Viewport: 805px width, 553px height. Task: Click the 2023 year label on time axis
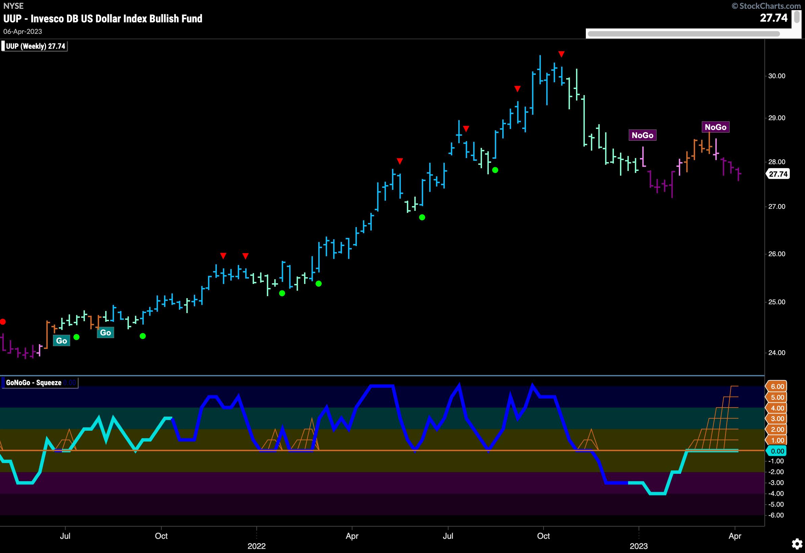[638, 546]
